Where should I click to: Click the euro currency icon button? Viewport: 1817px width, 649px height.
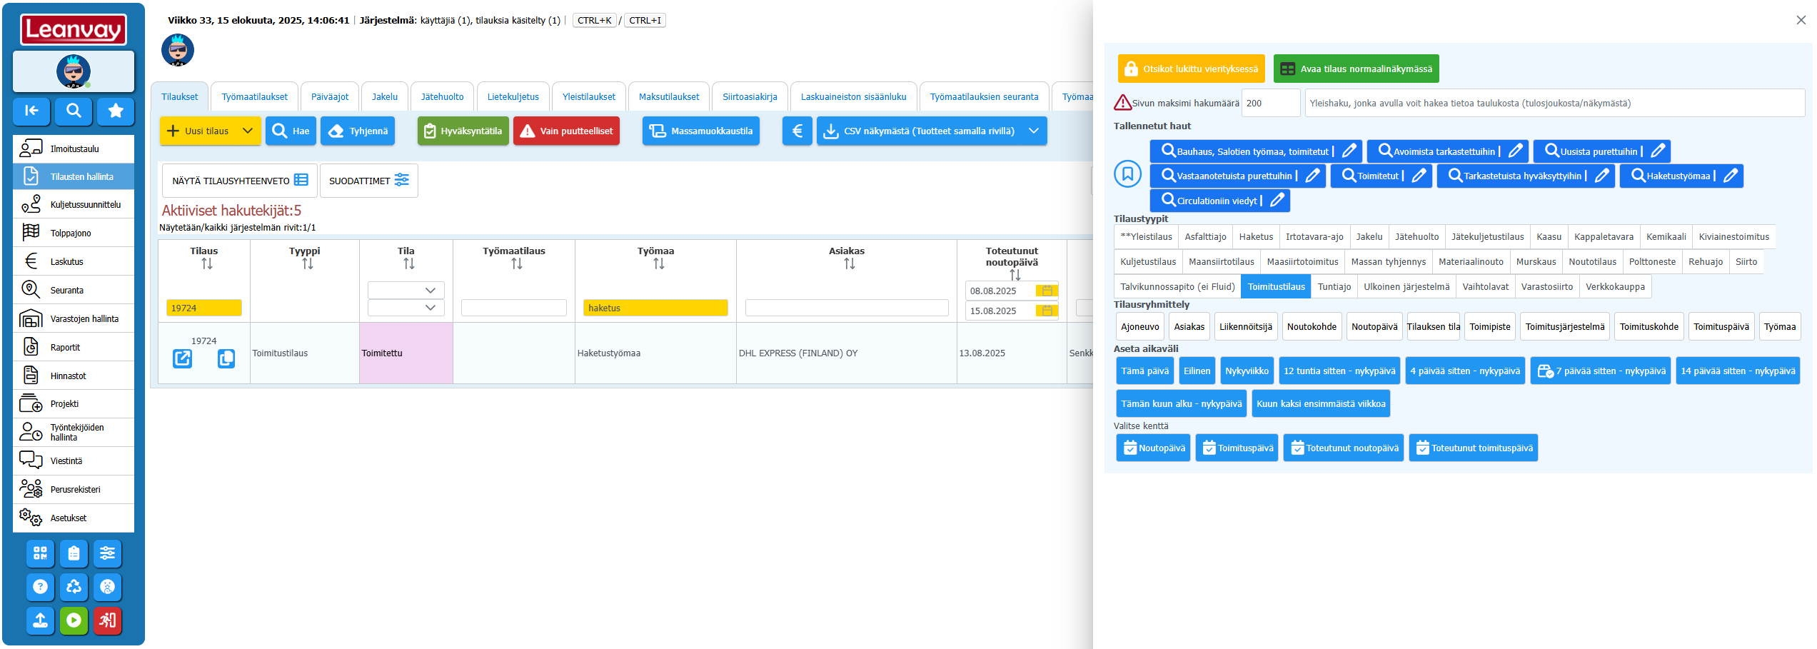(797, 131)
